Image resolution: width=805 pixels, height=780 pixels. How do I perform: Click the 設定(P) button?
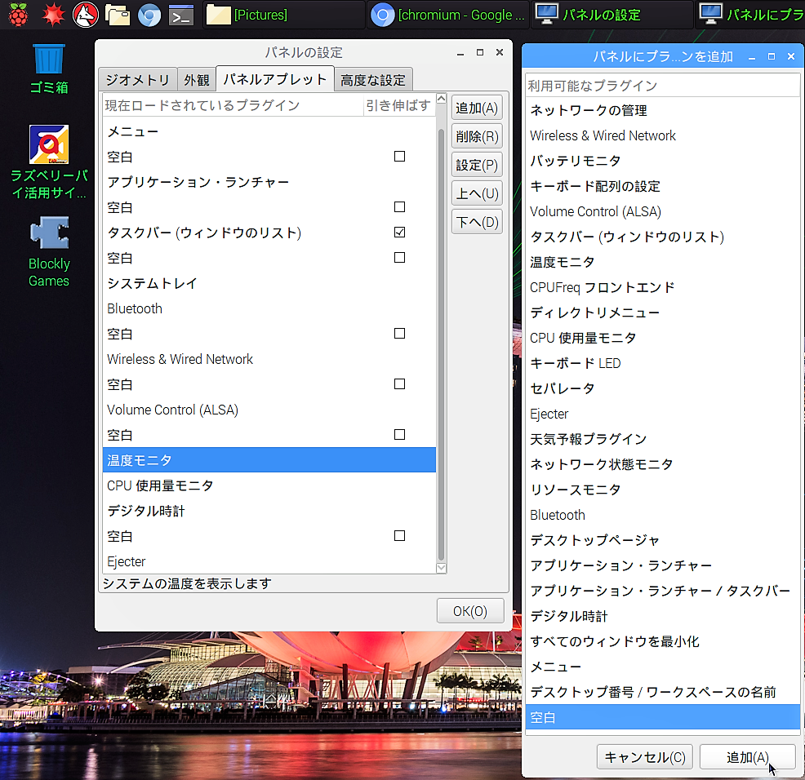coord(477,165)
